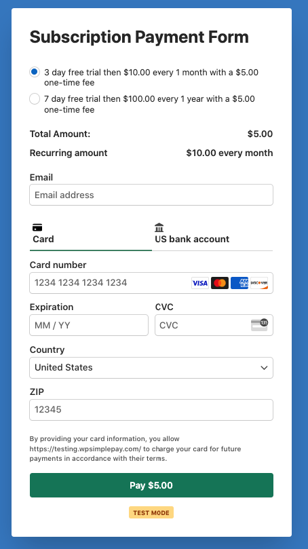This screenshot has height=549, width=308.
Task: Click the bank building icon
Action: point(159,227)
